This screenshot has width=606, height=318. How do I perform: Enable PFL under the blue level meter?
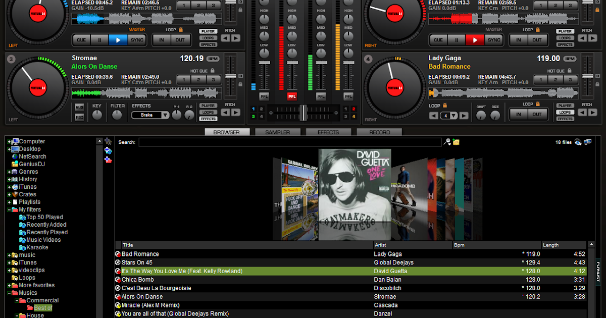click(x=264, y=96)
